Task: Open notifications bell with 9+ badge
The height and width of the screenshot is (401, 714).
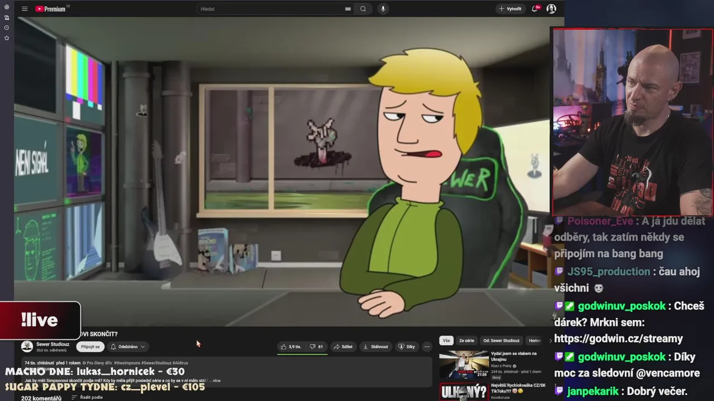Action: click(535, 9)
